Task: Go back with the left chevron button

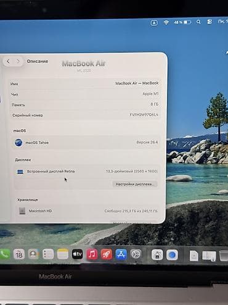Action: [x=8, y=61]
